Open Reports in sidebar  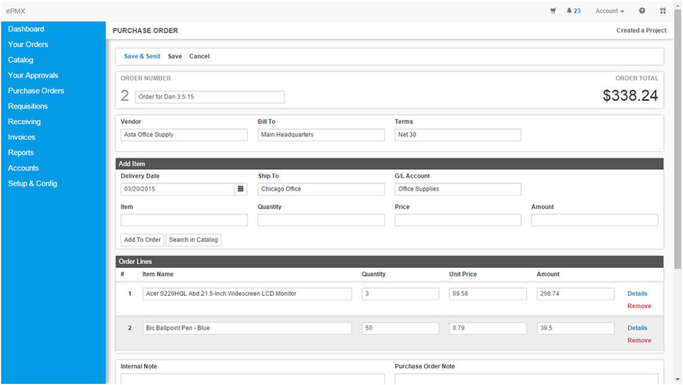(21, 153)
